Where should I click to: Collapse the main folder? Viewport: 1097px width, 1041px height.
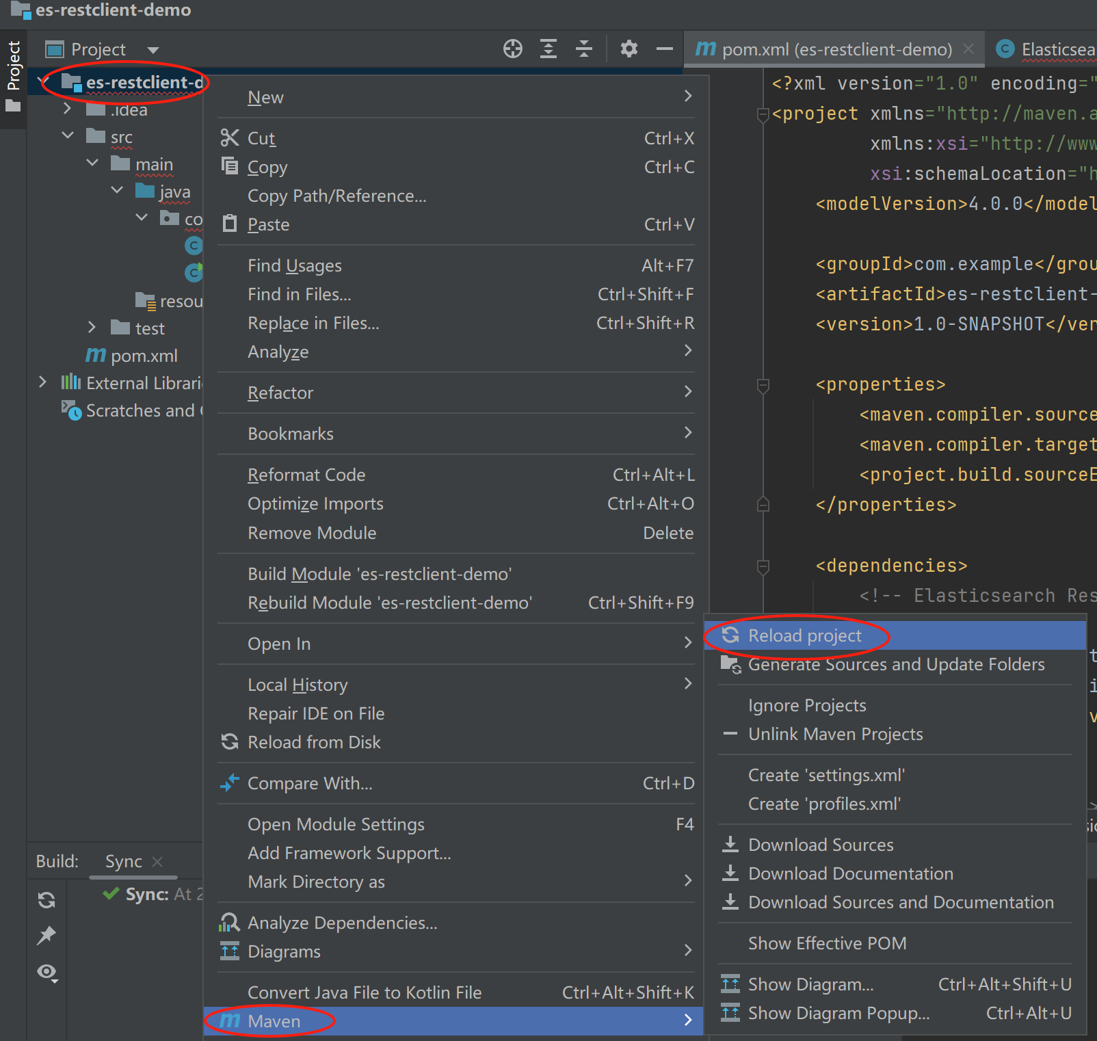92,163
